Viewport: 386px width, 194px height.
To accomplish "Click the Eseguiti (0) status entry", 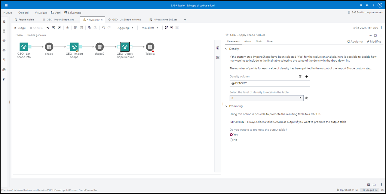I will coord(370,190).
